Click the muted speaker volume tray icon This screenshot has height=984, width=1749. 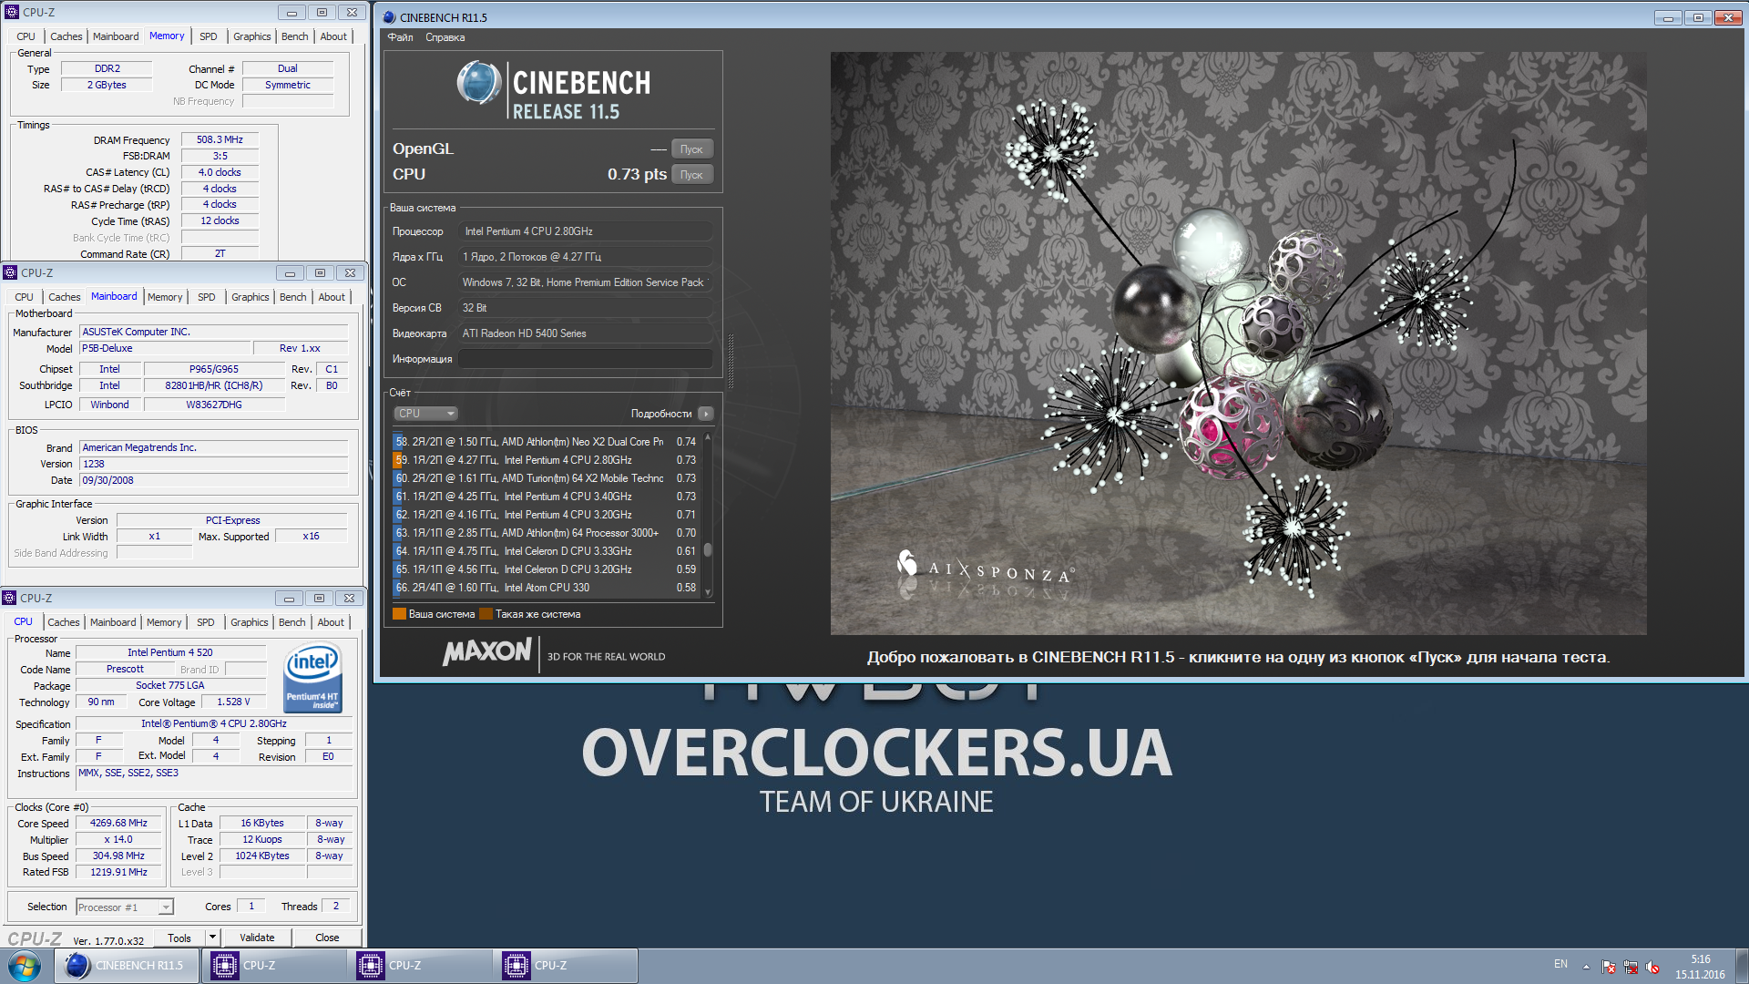point(1652,967)
